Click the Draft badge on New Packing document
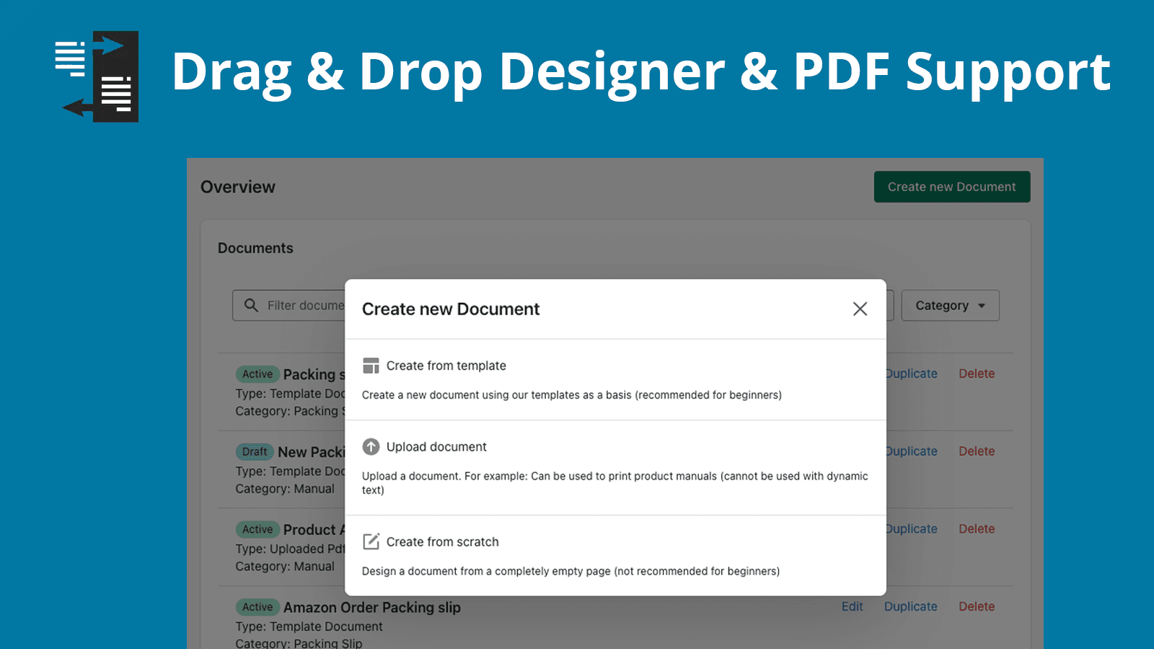This screenshot has width=1154, height=649. click(255, 451)
